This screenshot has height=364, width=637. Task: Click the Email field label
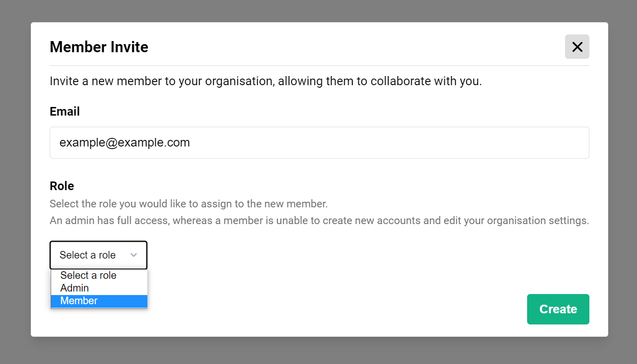pyautogui.click(x=65, y=112)
